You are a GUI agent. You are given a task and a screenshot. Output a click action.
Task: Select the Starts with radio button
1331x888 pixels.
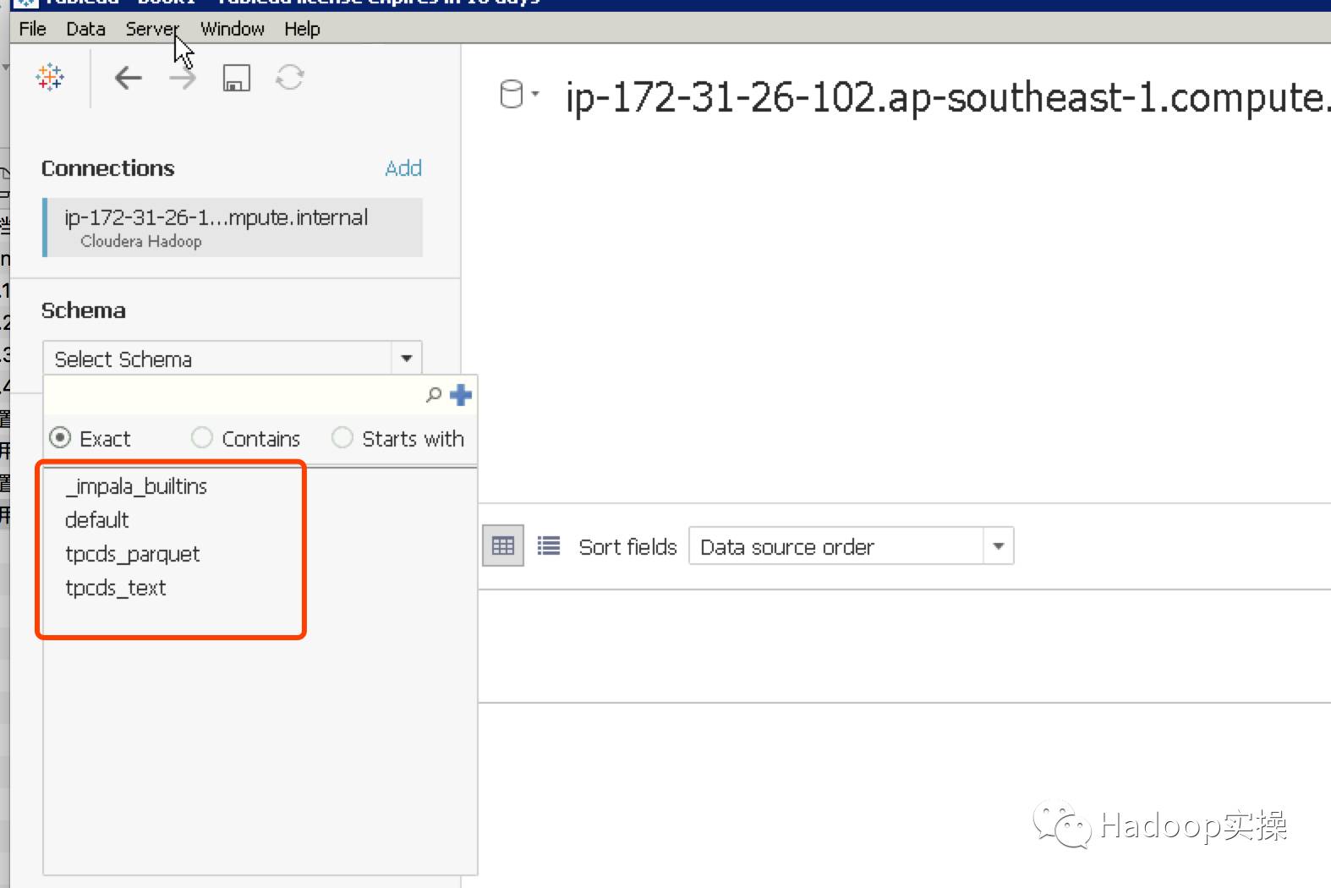point(342,437)
